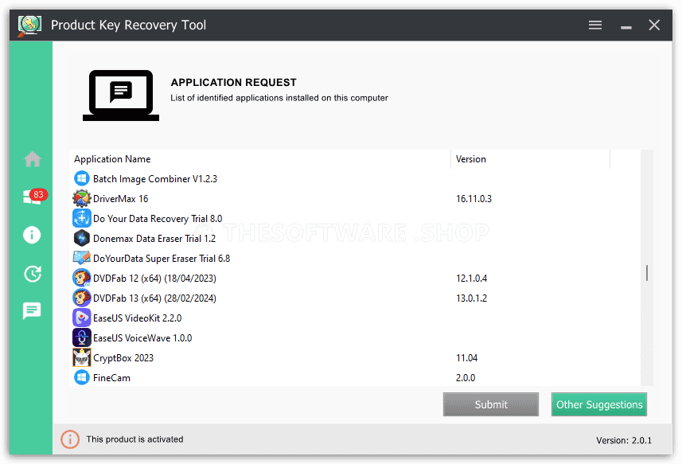Click the Product Key Recovery Tool logo

coord(29,25)
